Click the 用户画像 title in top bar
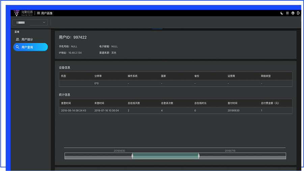 (47, 13)
